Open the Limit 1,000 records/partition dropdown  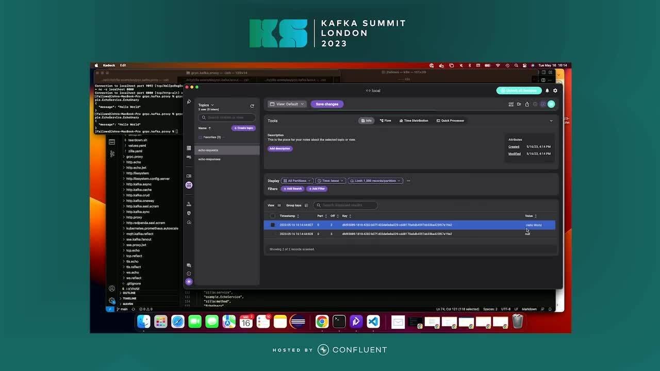click(375, 181)
